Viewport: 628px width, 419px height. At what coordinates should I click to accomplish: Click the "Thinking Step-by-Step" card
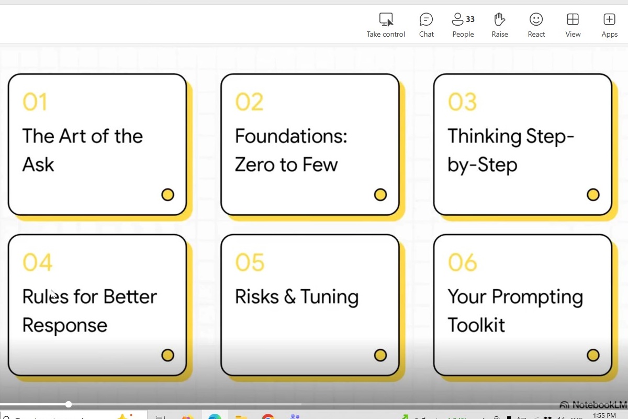pos(522,145)
